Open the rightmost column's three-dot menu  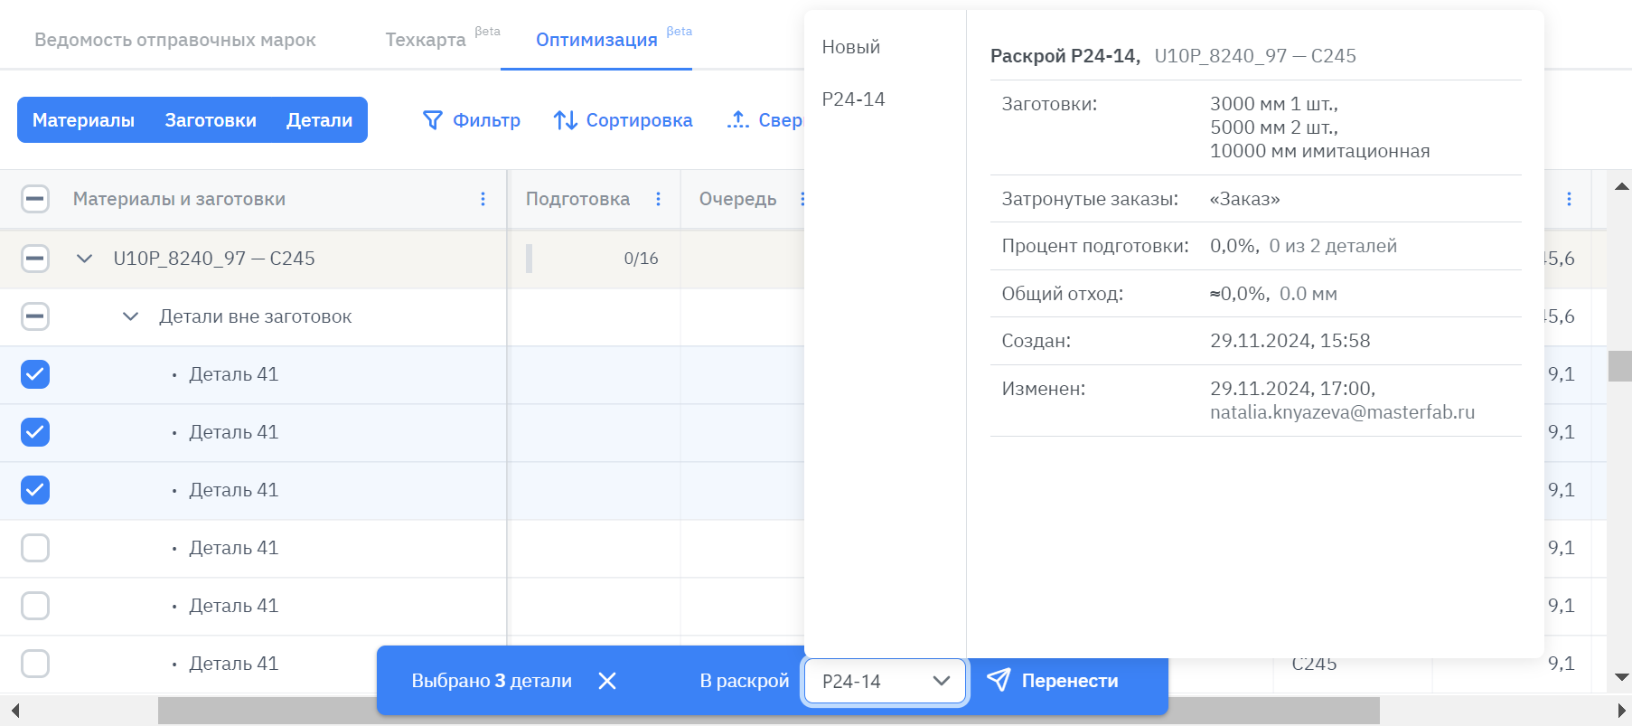coord(1569,199)
